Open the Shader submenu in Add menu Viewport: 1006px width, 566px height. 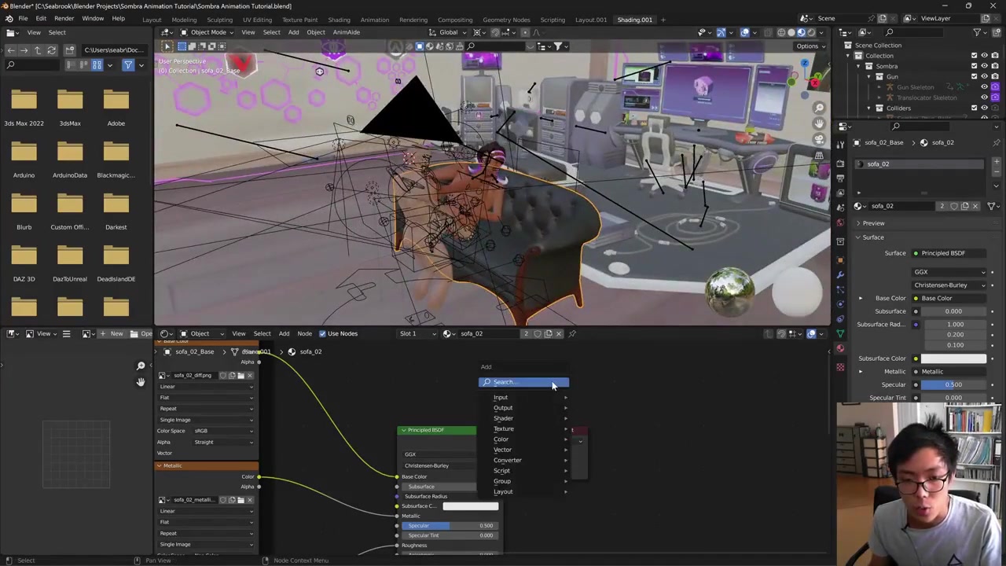click(503, 418)
